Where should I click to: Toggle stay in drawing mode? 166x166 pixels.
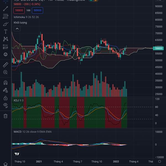[x=5, y=90]
